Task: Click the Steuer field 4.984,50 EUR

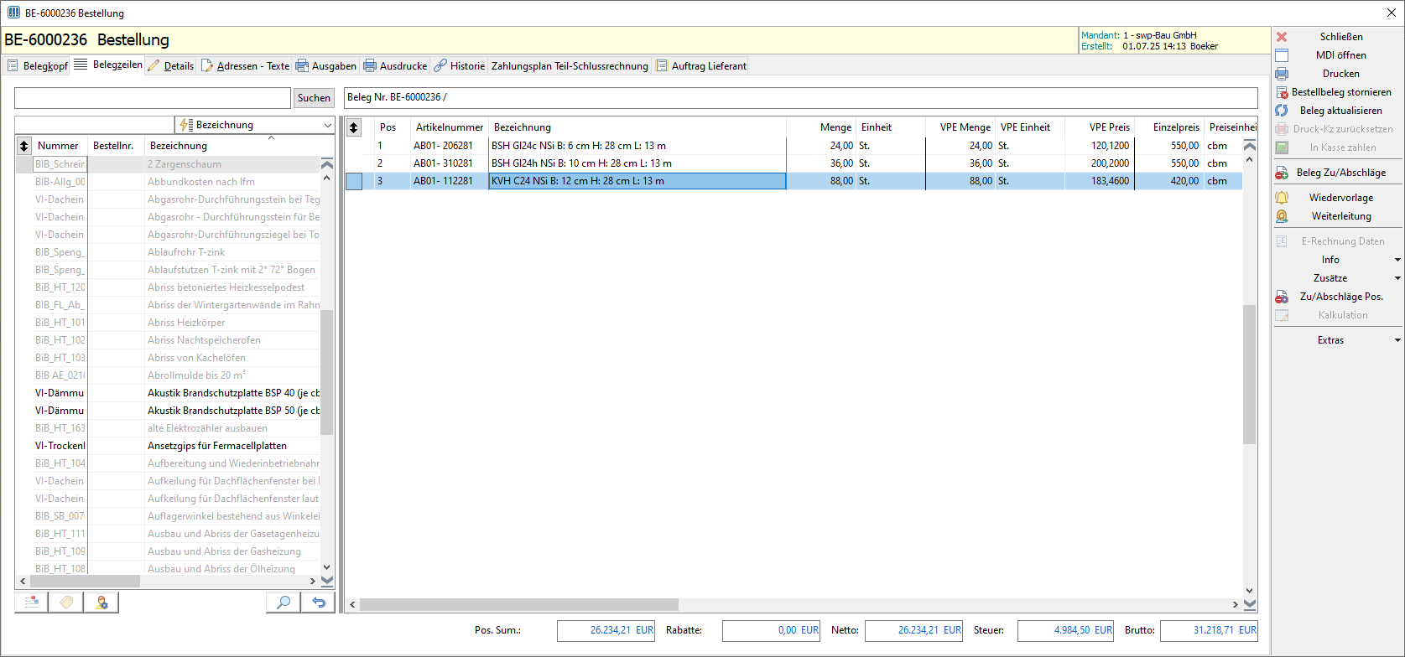Action: click(x=1065, y=630)
